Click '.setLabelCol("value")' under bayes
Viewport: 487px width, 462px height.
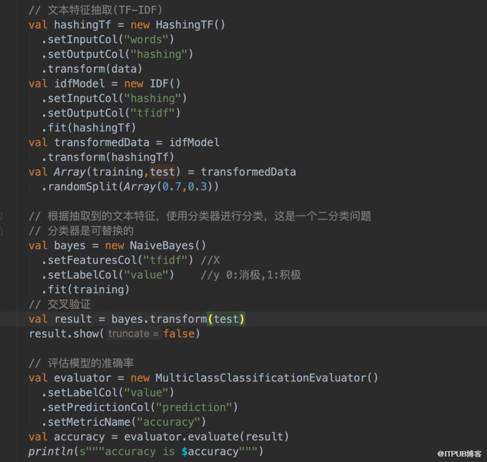(x=108, y=275)
